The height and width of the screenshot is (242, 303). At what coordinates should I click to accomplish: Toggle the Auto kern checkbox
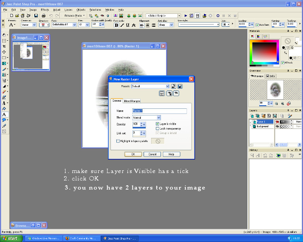click(x=257, y=25)
